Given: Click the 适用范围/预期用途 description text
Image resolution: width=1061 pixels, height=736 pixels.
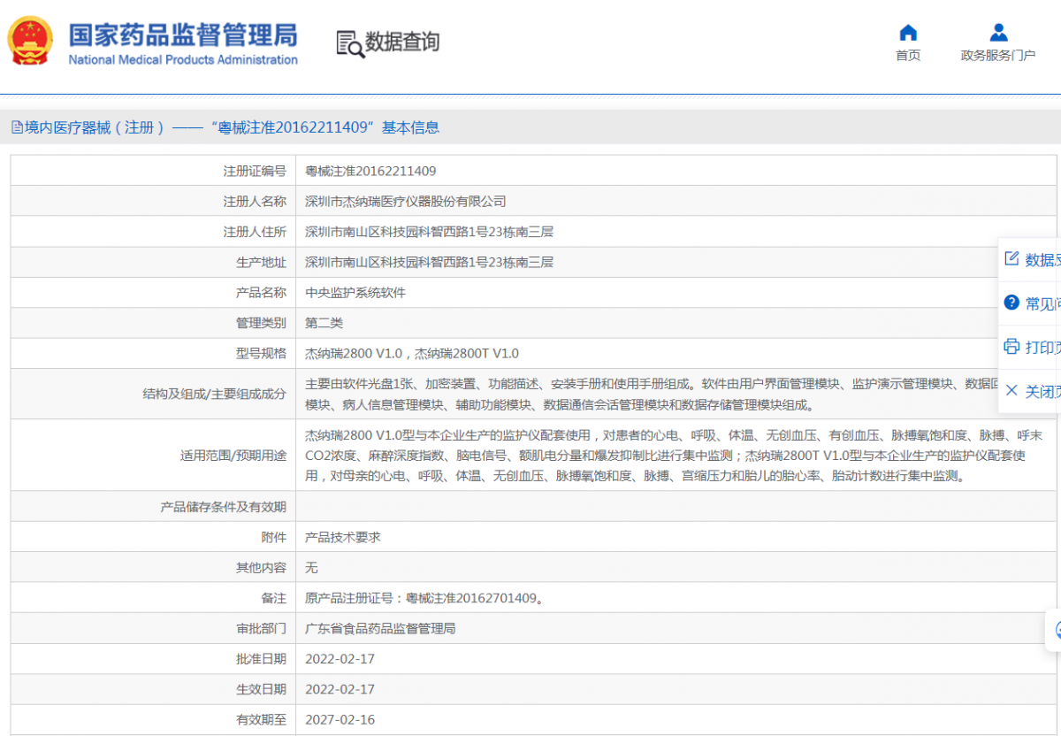Looking at the screenshot, I should click(674, 456).
